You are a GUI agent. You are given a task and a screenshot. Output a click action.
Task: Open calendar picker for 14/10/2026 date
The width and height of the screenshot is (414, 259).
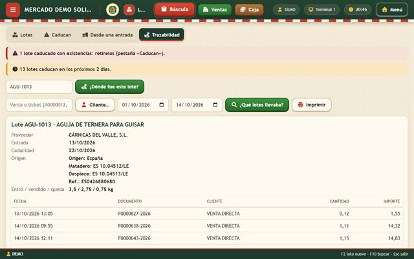point(215,105)
